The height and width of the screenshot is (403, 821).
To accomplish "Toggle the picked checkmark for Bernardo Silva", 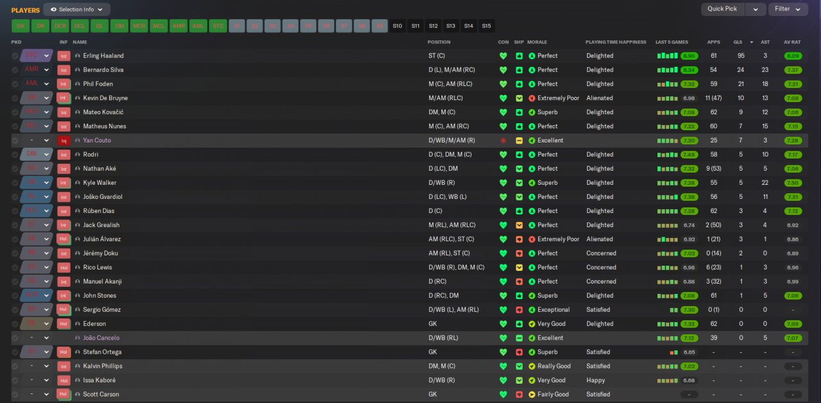I will click(x=15, y=70).
